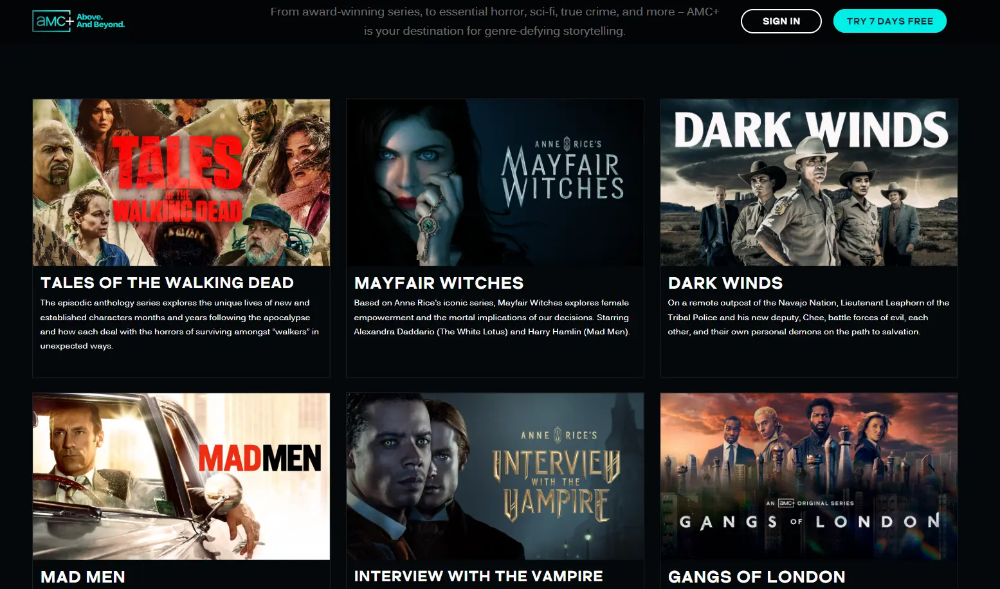
Task: Click the AMC+ Above and Beyond logo
Action: pyautogui.click(x=78, y=21)
